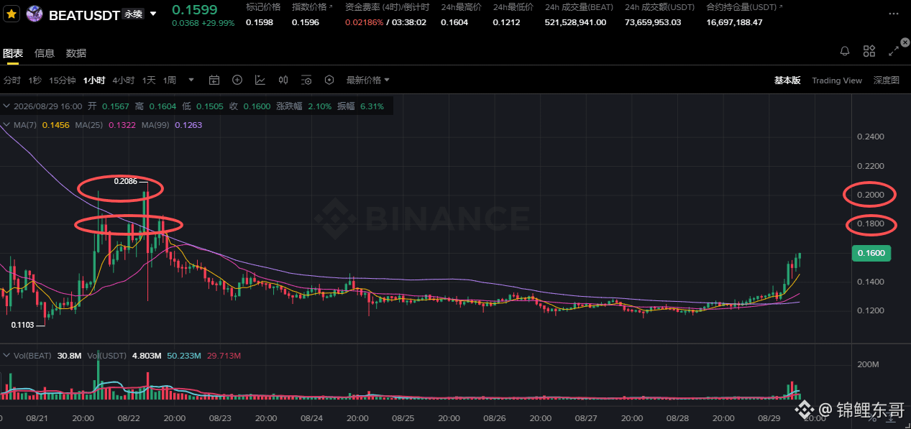This screenshot has height=429, width=911.
Task: Switch to the 深度图 depth chart
Action: point(887,80)
